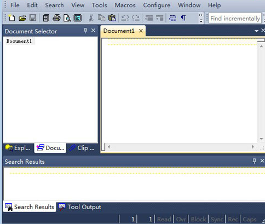Close the Document Selector panel
This screenshot has width=265, height=224.
pyautogui.click(x=93, y=31)
